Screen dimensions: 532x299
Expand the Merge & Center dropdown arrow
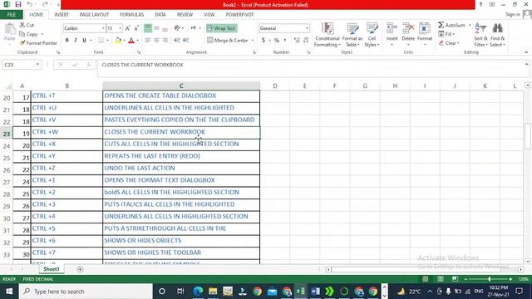click(253, 41)
